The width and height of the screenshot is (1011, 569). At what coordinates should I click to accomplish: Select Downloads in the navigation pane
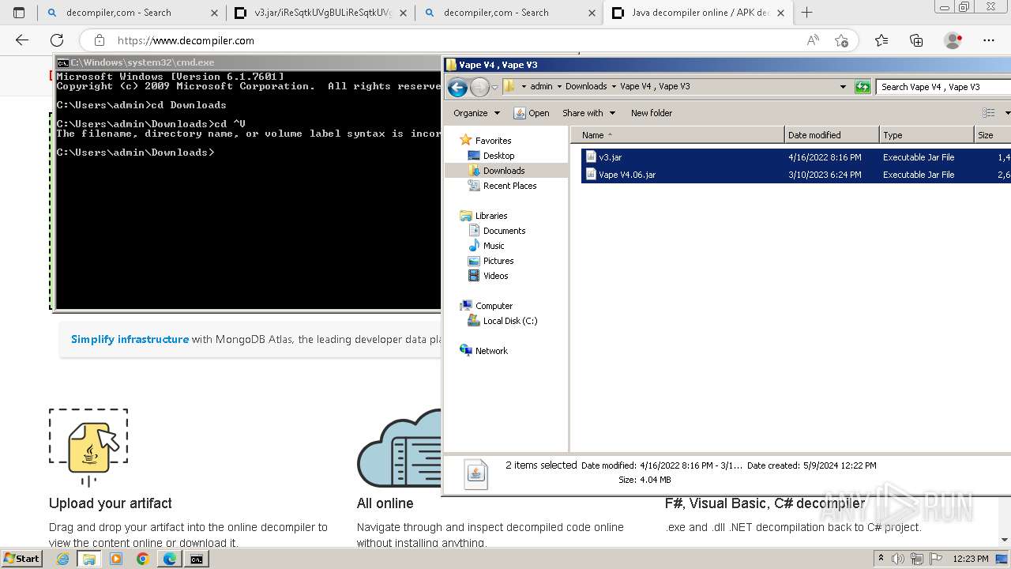(x=504, y=171)
